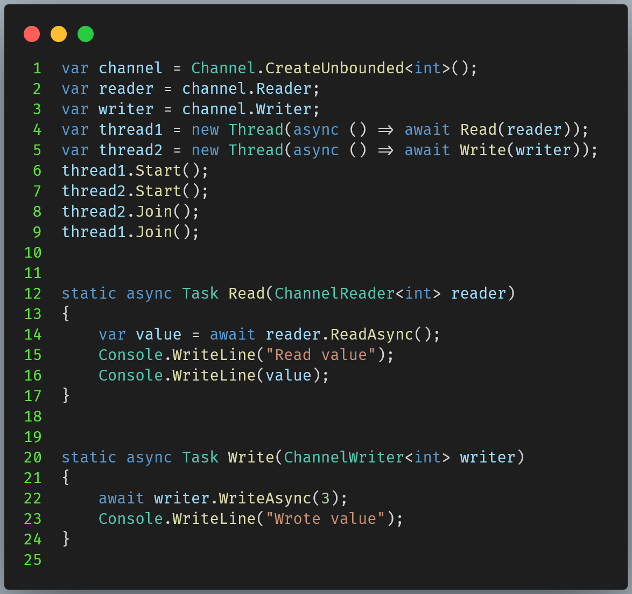Click line number 12 in the gutter
This screenshot has width=632, height=594.
(x=33, y=293)
